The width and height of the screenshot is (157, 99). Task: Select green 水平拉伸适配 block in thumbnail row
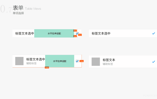60,61
